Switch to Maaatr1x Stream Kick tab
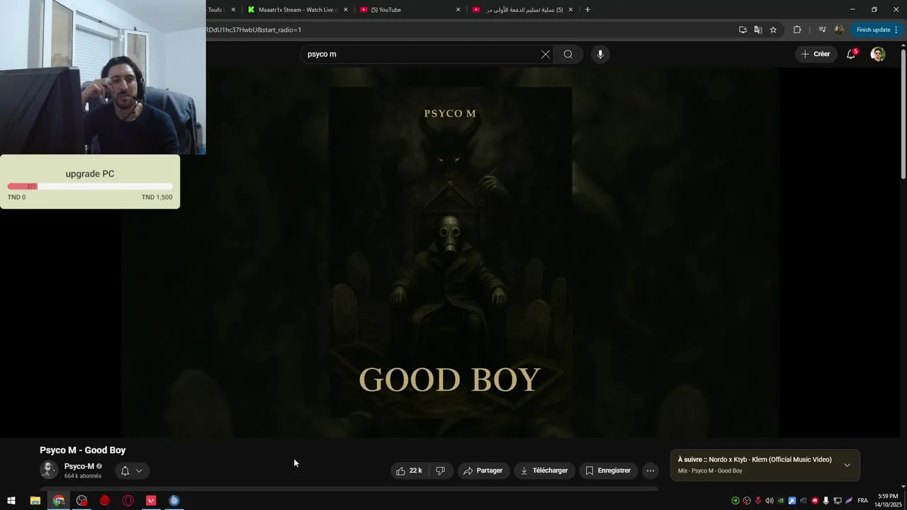The image size is (907, 510). pyautogui.click(x=298, y=10)
